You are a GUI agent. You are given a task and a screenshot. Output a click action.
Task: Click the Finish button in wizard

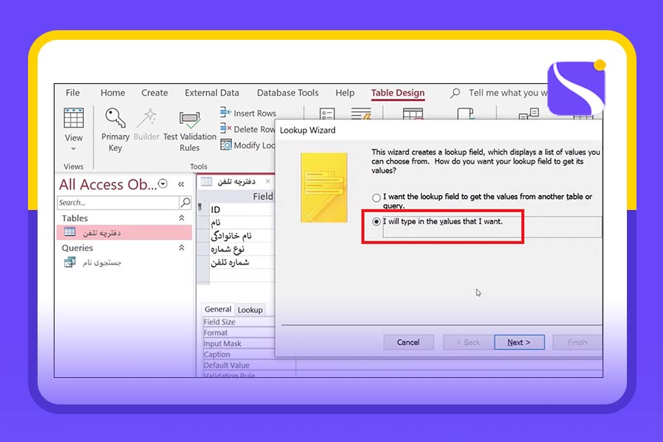[578, 342]
